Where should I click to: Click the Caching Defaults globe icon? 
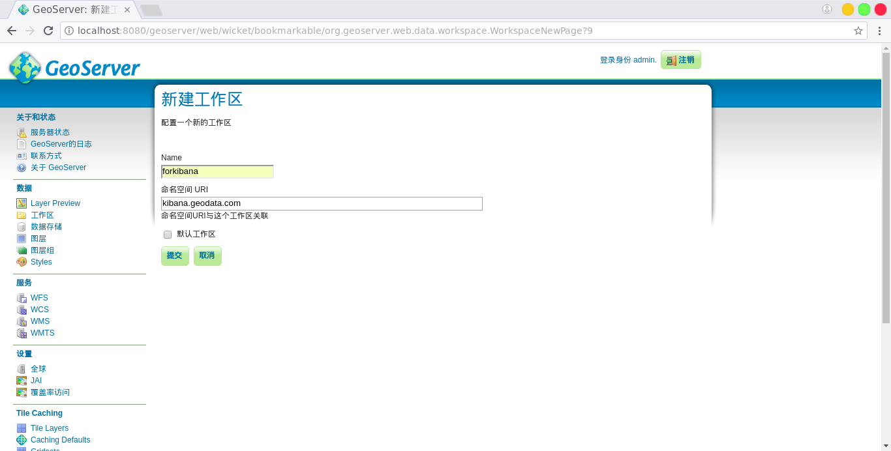coord(22,440)
